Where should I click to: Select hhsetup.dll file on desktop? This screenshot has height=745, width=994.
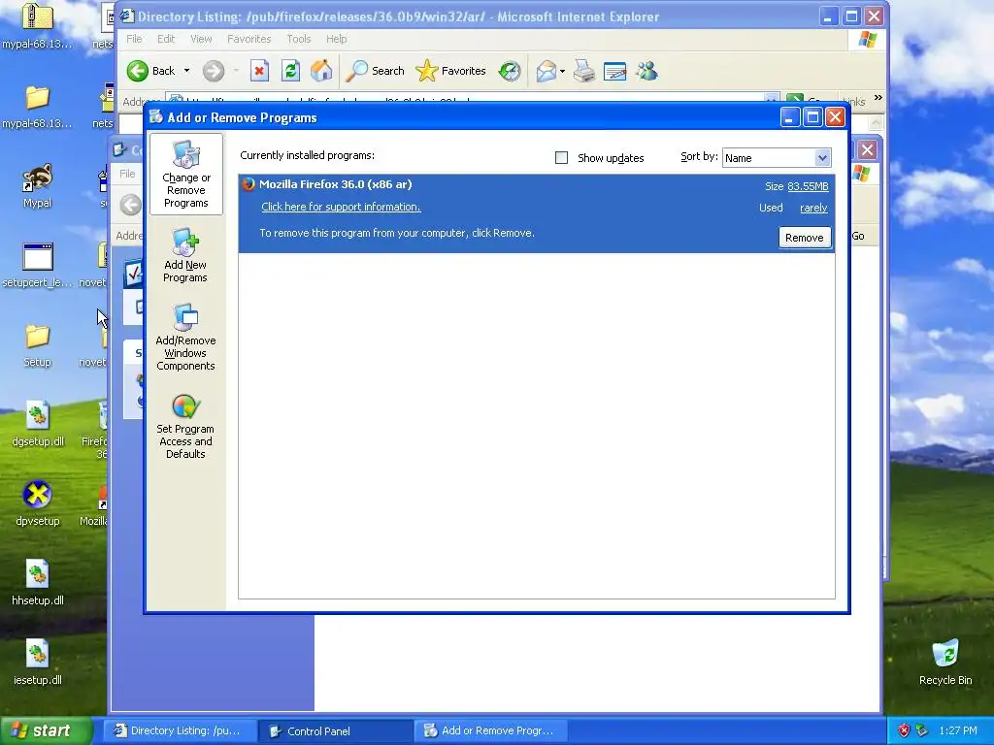click(x=38, y=583)
